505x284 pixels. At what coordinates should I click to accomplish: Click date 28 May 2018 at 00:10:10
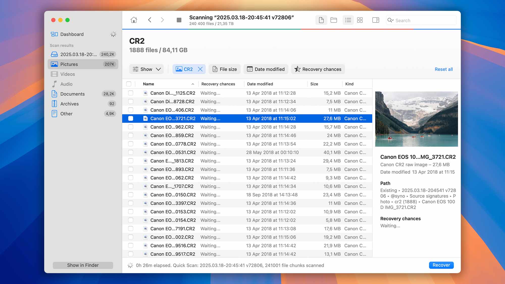[x=272, y=152]
